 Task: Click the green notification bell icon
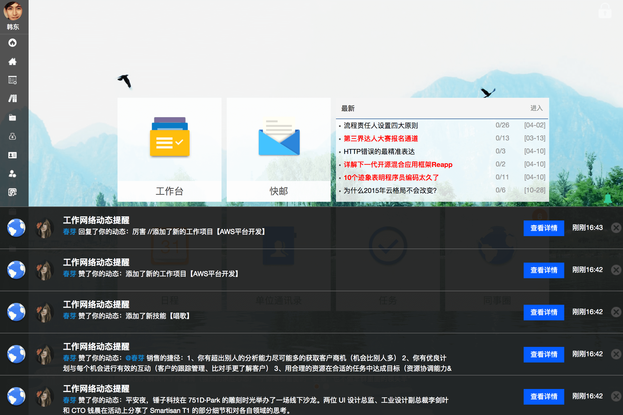click(608, 198)
